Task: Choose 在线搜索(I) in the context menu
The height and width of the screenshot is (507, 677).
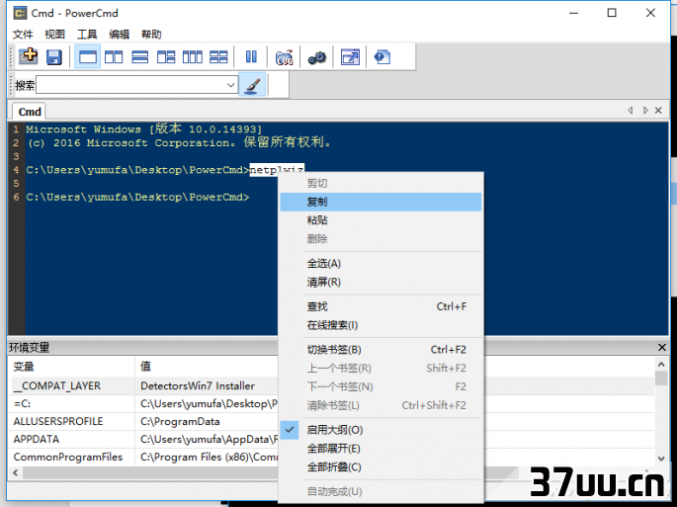Action: click(381, 325)
